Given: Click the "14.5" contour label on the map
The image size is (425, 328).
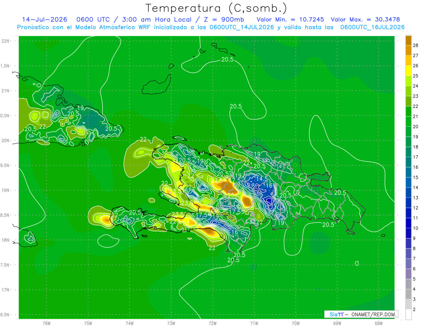Looking at the screenshot, I should 262,179.
